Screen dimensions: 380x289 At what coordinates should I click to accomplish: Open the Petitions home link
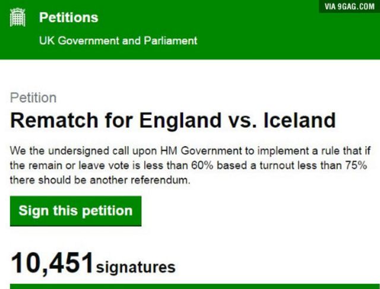[x=68, y=17]
